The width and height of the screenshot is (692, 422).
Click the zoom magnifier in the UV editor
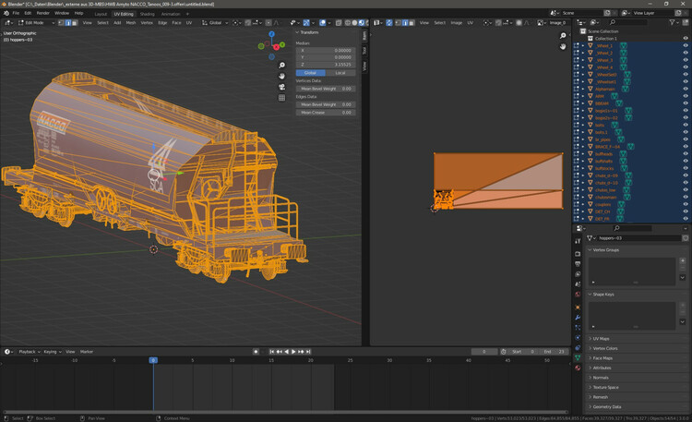[563, 36]
